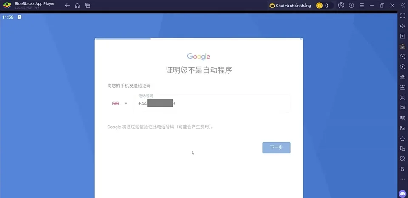Click the volume speaker icon
The height and width of the screenshot is (198, 408).
(402, 26)
